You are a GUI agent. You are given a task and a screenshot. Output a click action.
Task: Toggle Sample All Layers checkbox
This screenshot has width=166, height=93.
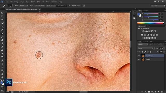click(70, 6)
